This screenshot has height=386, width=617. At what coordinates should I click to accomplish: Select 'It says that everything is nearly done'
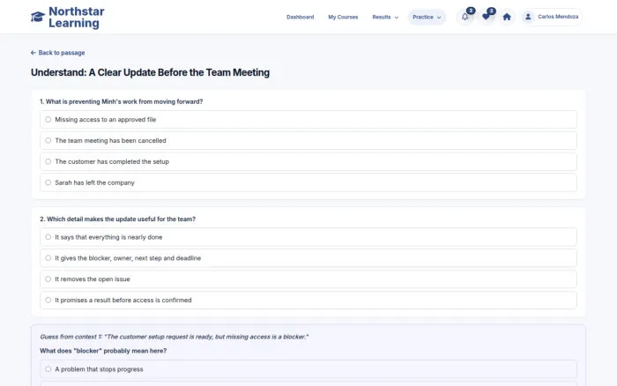pos(308,237)
